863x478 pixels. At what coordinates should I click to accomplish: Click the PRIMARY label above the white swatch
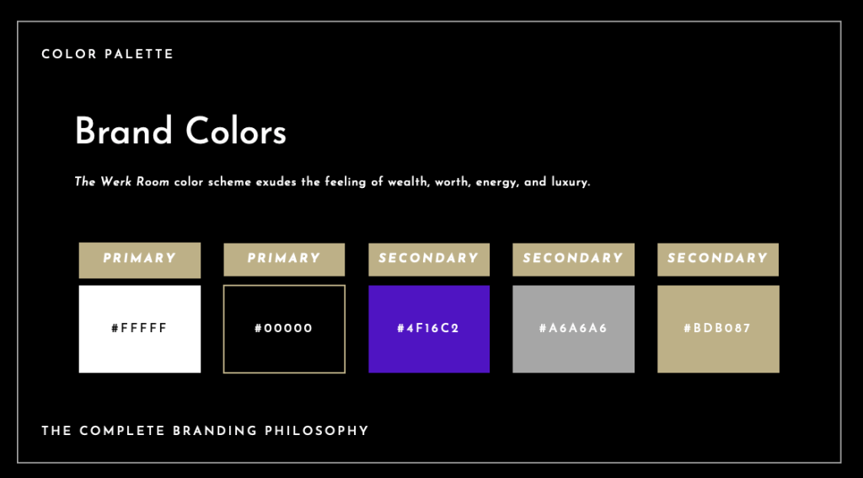[x=139, y=259]
